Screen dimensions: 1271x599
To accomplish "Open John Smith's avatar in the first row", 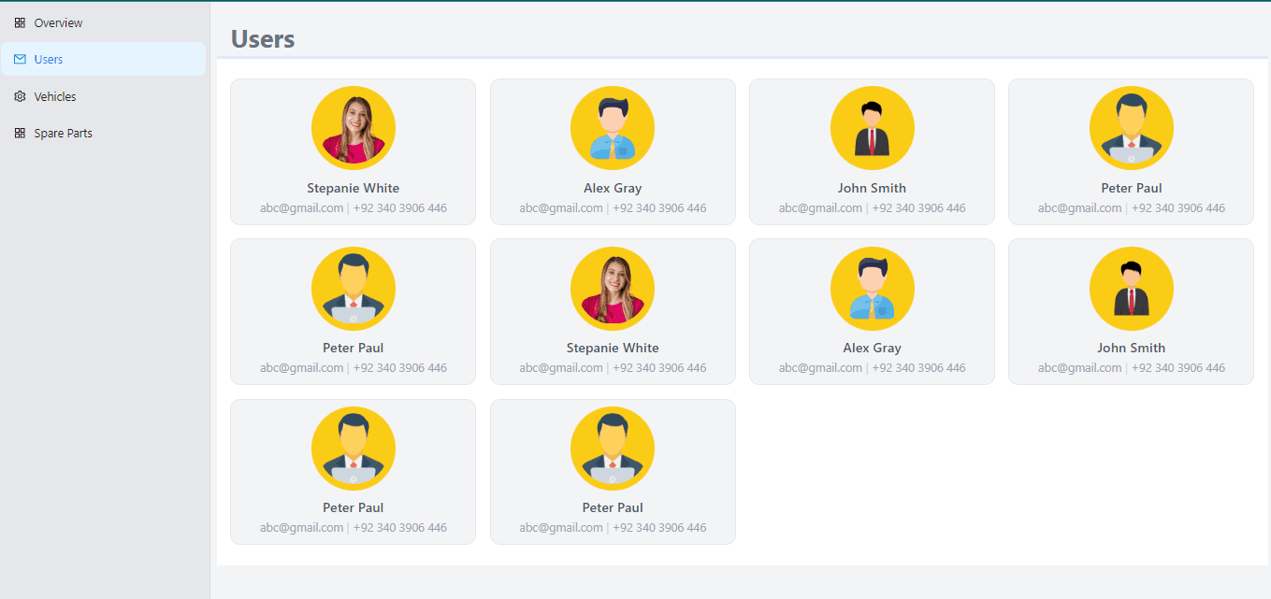I will click(872, 128).
